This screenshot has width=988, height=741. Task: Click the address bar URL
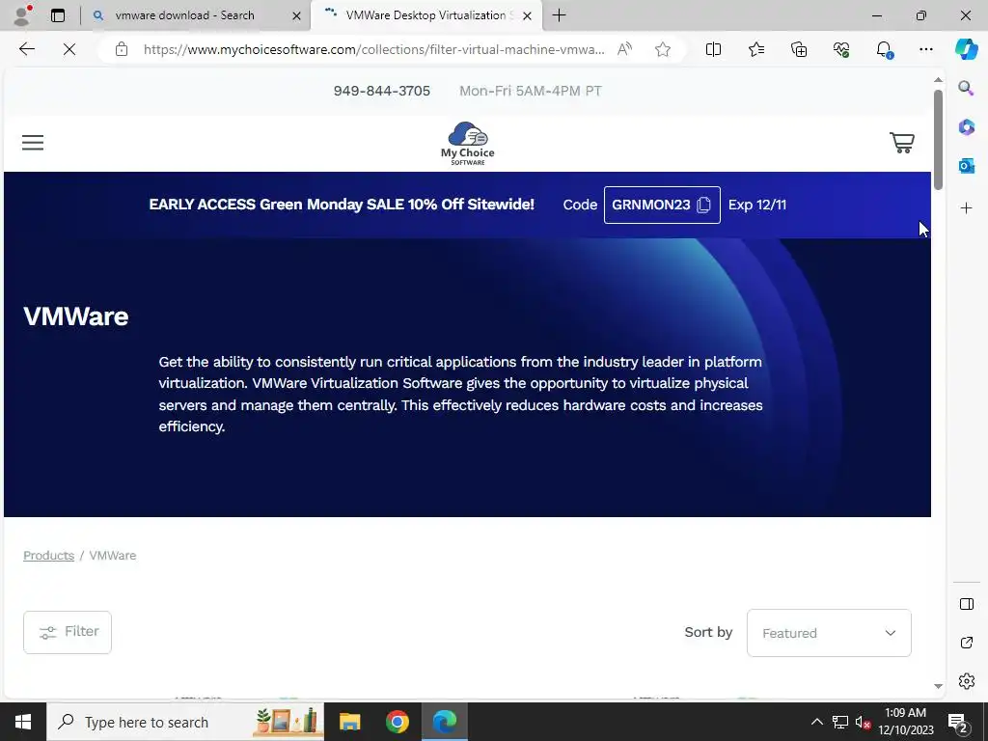point(373,49)
